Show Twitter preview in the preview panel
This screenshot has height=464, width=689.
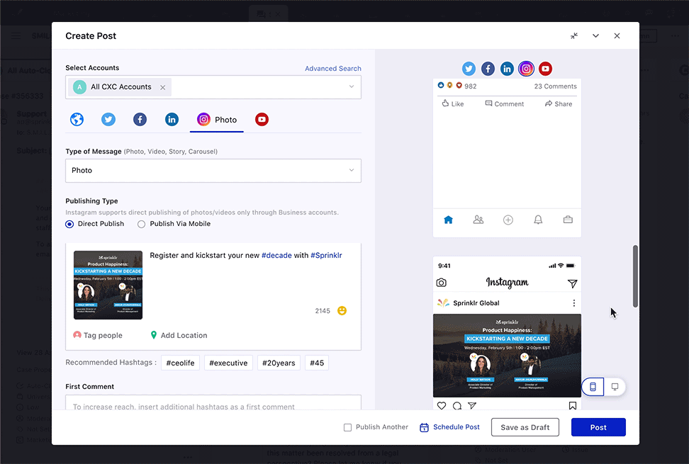(x=469, y=69)
